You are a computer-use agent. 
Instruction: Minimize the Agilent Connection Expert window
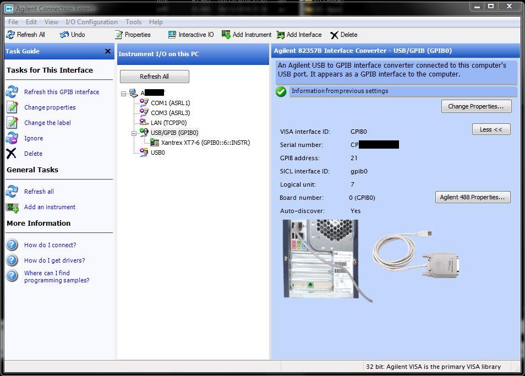pyautogui.click(x=478, y=7)
